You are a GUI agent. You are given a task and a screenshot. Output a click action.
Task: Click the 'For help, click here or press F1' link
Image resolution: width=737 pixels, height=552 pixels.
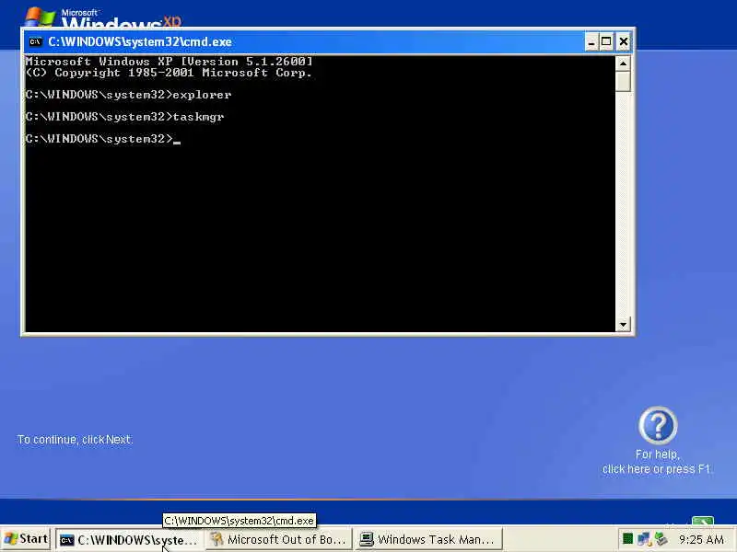click(x=657, y=462)
